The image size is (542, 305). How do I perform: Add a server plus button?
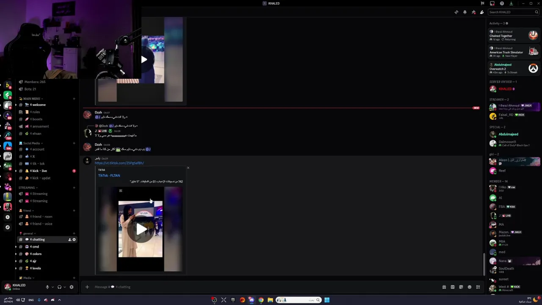[x=7, y=217]
